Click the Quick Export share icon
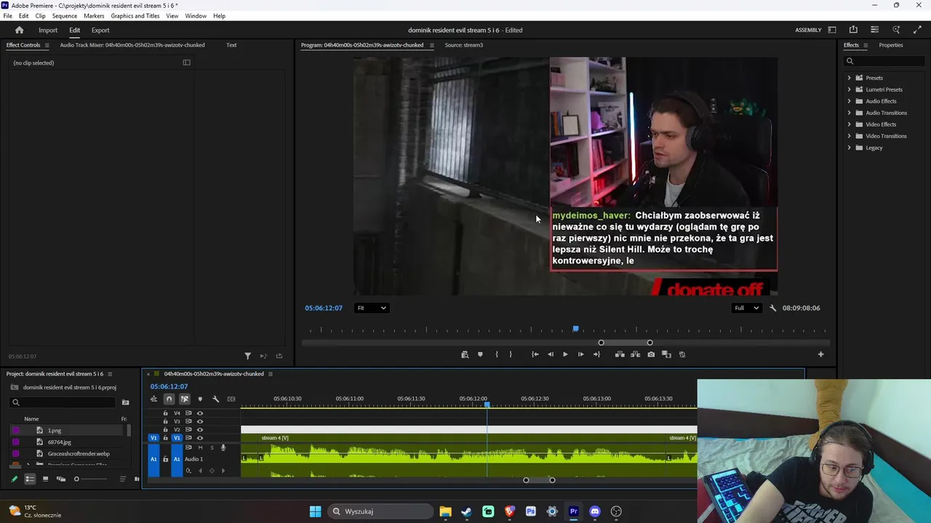931x523 pixels. click(x=853, y=30)
